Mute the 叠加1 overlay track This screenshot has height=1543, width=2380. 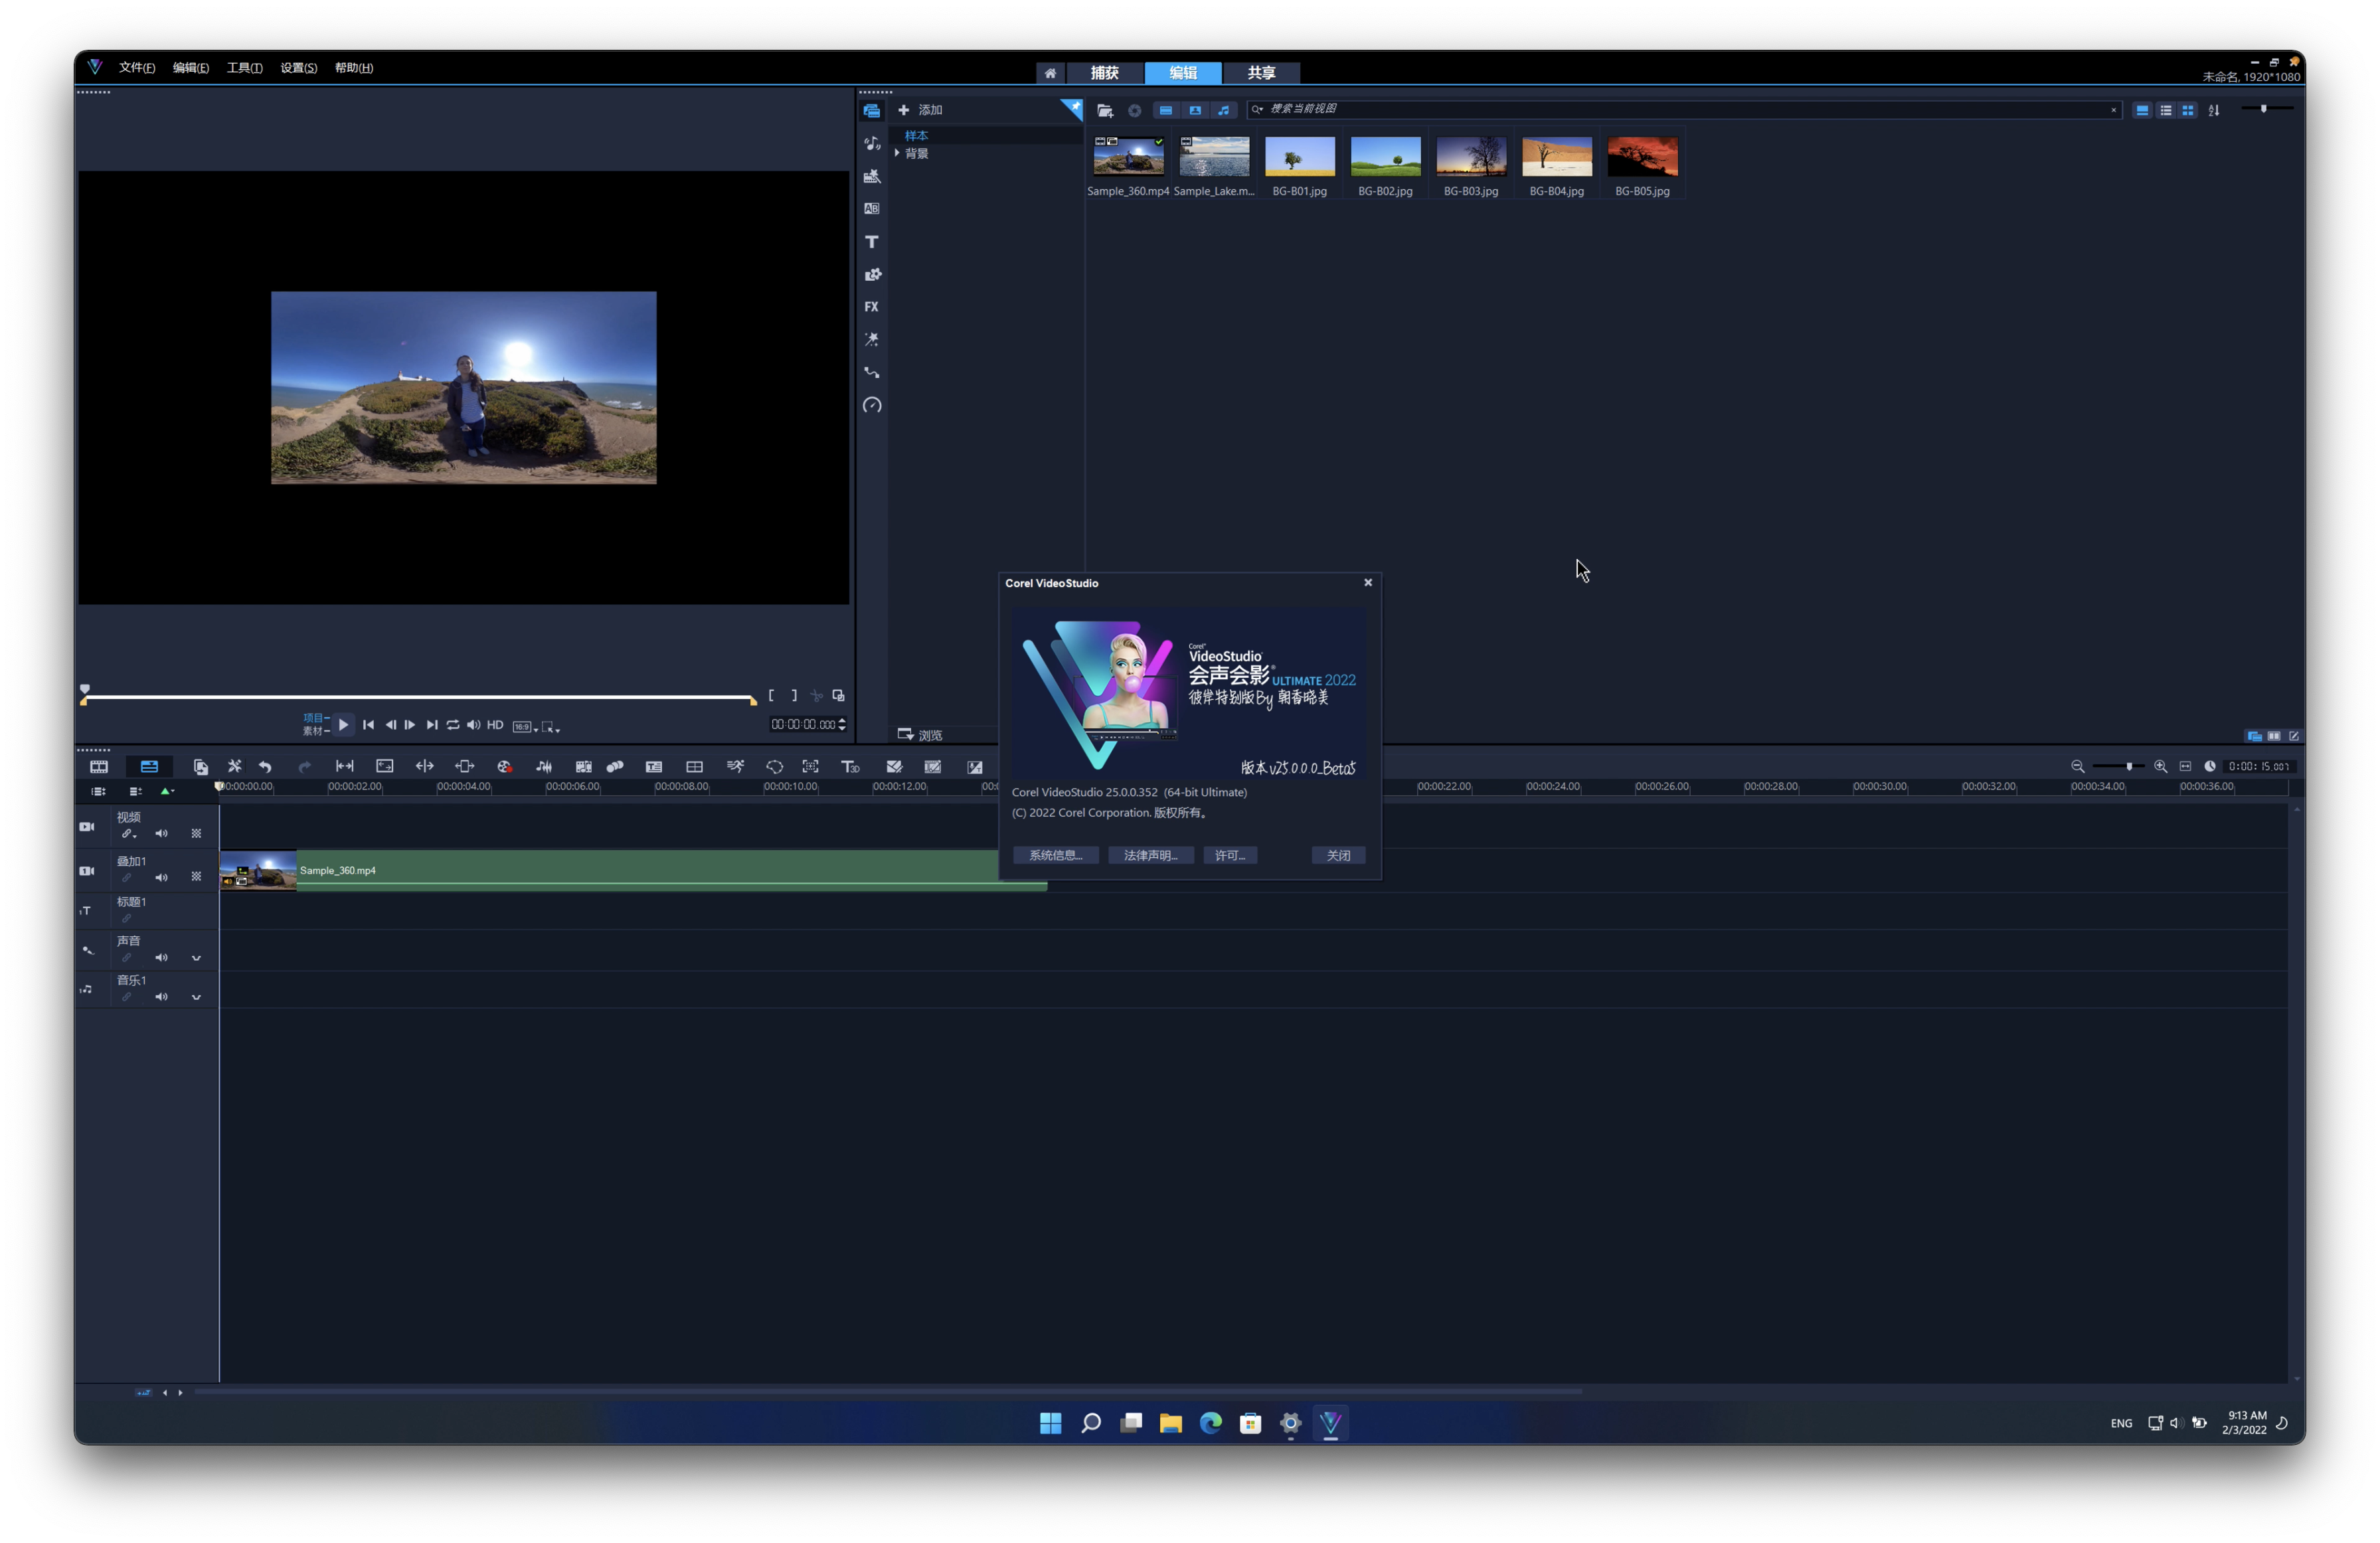pyautogui.click(x=161, y=878)
